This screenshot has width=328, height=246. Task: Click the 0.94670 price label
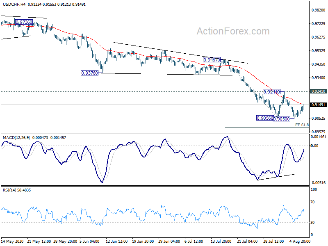[212, 60]
